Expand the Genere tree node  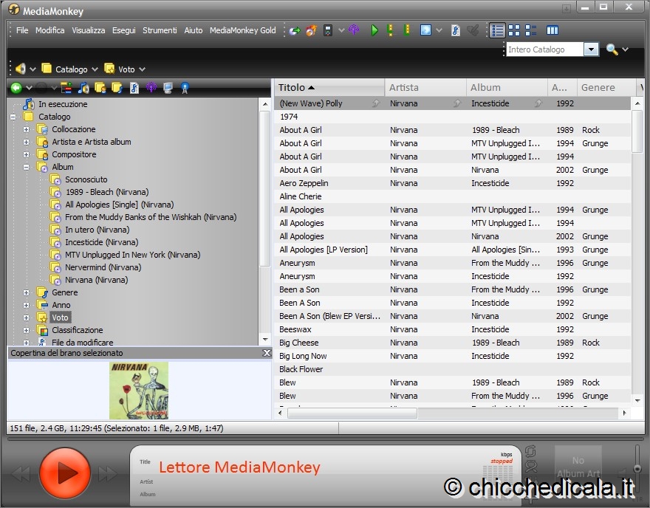(x=27, y=293)
